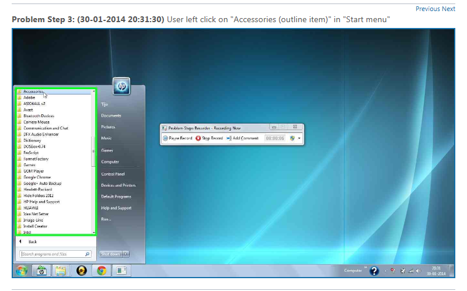The height and width of the screenshot is (291, 467).
Task: Click the programs list scroll-down arrow
Action: 93,232
